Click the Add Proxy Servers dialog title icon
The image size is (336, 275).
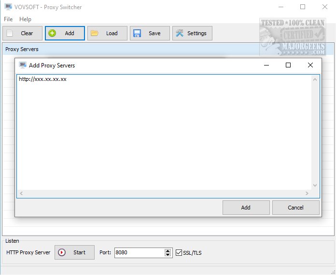23,65
